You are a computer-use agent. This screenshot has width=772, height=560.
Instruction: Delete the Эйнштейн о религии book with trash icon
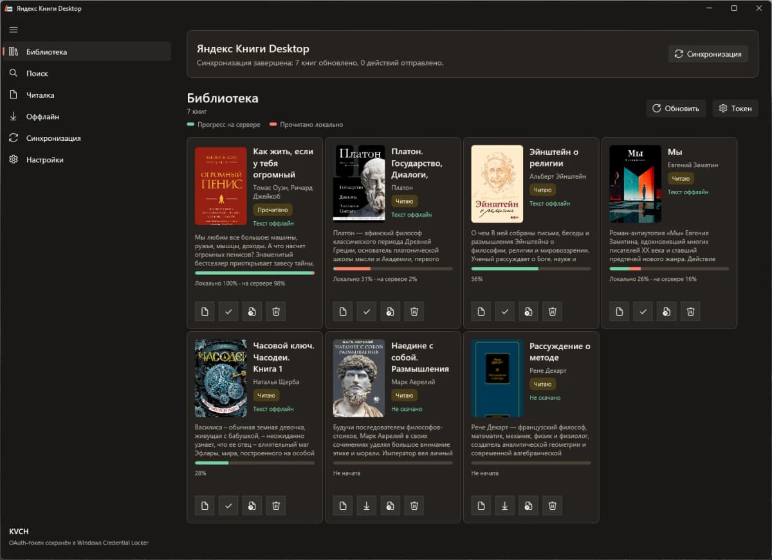click(x=552, y=312)
